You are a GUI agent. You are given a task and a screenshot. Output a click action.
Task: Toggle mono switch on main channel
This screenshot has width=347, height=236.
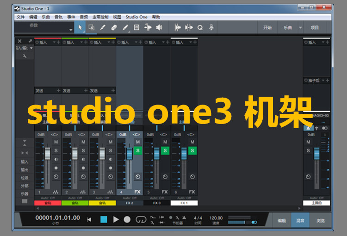coord(325,128)
